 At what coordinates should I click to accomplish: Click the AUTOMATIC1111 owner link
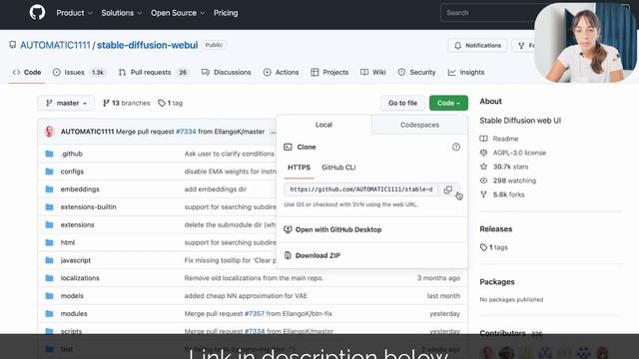pos(55,45)
